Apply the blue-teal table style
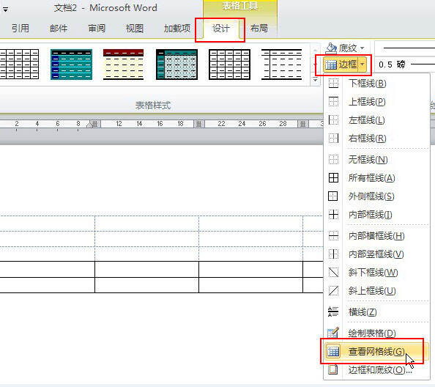435x387 pixels. pos(71,64)
